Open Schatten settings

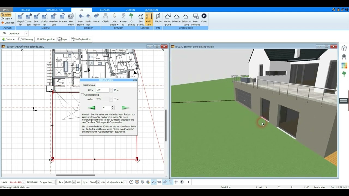click(x=176, y=18)
